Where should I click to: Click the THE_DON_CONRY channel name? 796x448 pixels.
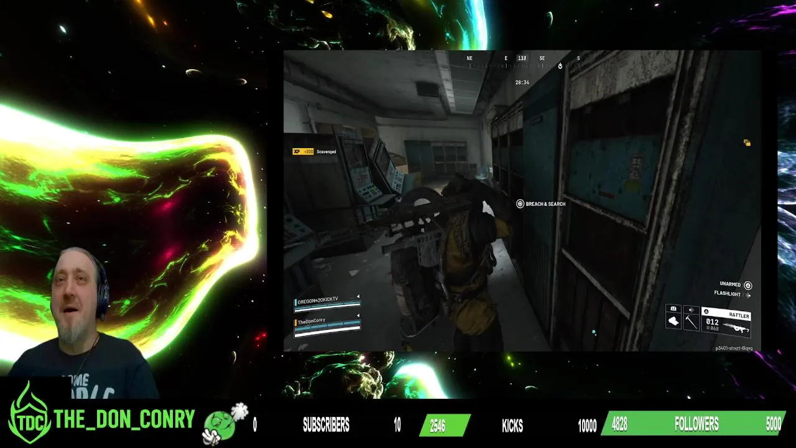point(124,419)
